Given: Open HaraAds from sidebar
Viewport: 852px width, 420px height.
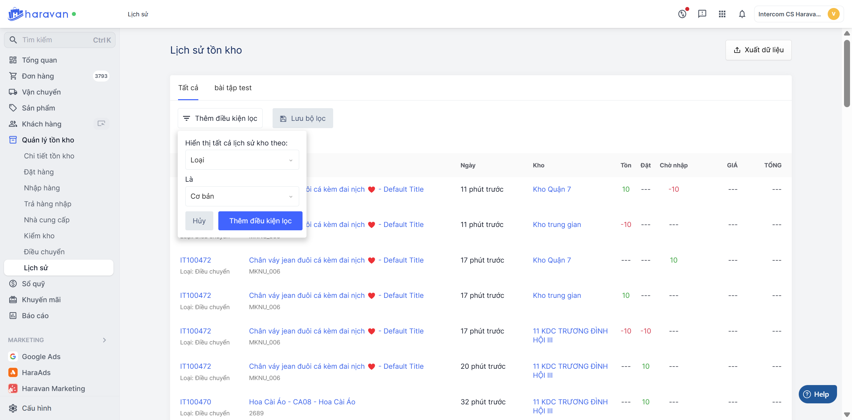Looking at the screenshot, I should pos(36,372).
